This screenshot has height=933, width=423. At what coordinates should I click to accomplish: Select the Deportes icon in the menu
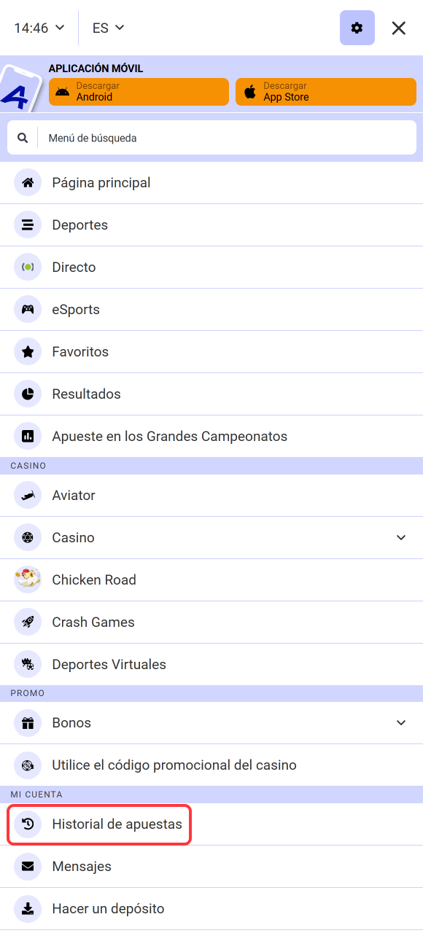pyautogui.click(x=27, y=225)
